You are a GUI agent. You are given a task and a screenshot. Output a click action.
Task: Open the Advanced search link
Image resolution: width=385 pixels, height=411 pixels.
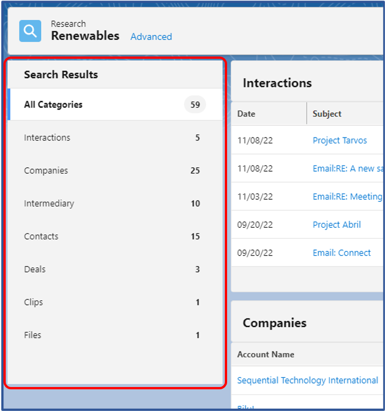[x=151, y=37]
